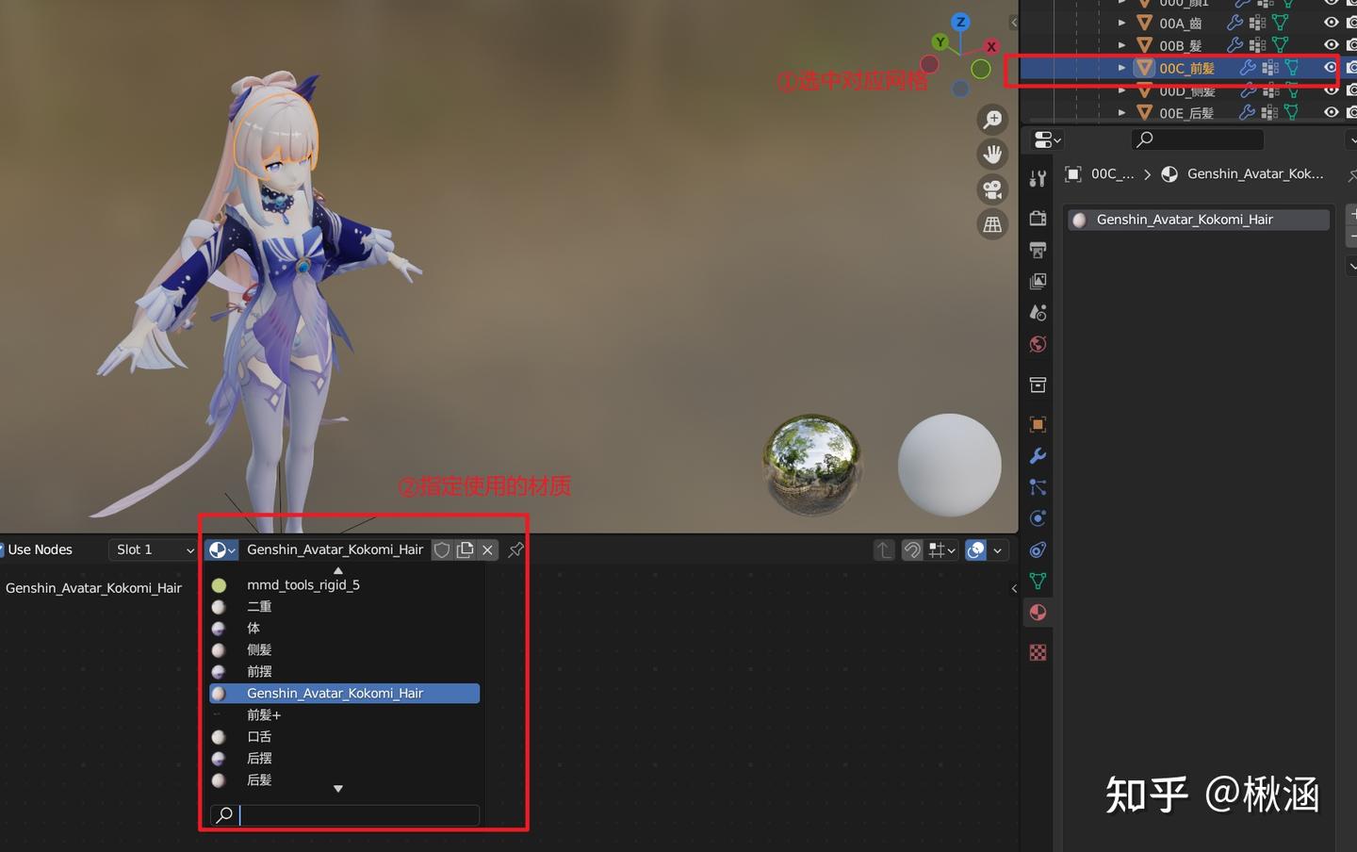This screenshot has width=1357, height=852.
Task: Click the New Material copy button
Action: [465, 549]
